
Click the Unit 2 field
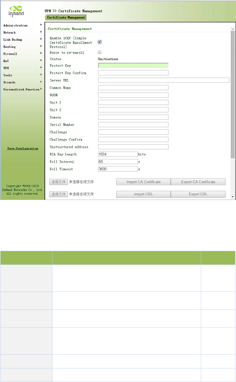click(x=133, y=110)
